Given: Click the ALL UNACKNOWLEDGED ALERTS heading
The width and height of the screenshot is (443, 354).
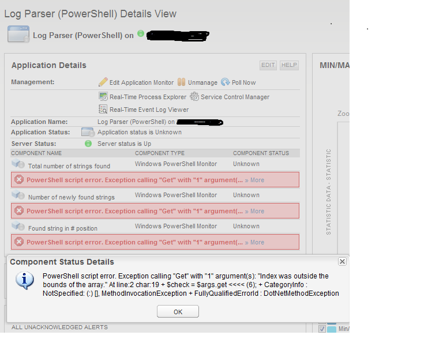Looking at the screenshot, I should pyautogui.click(x=59, y=327).
